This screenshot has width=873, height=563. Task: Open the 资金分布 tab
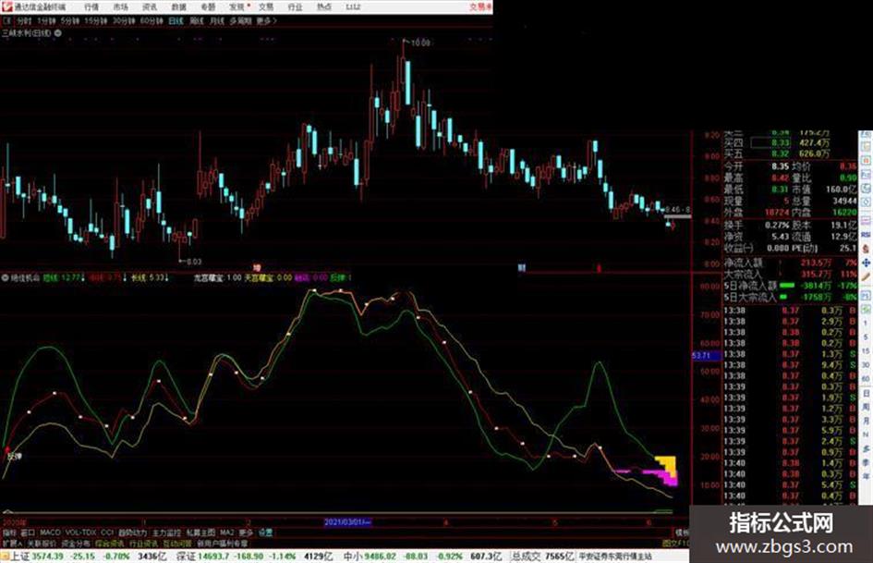click(76, 543)
